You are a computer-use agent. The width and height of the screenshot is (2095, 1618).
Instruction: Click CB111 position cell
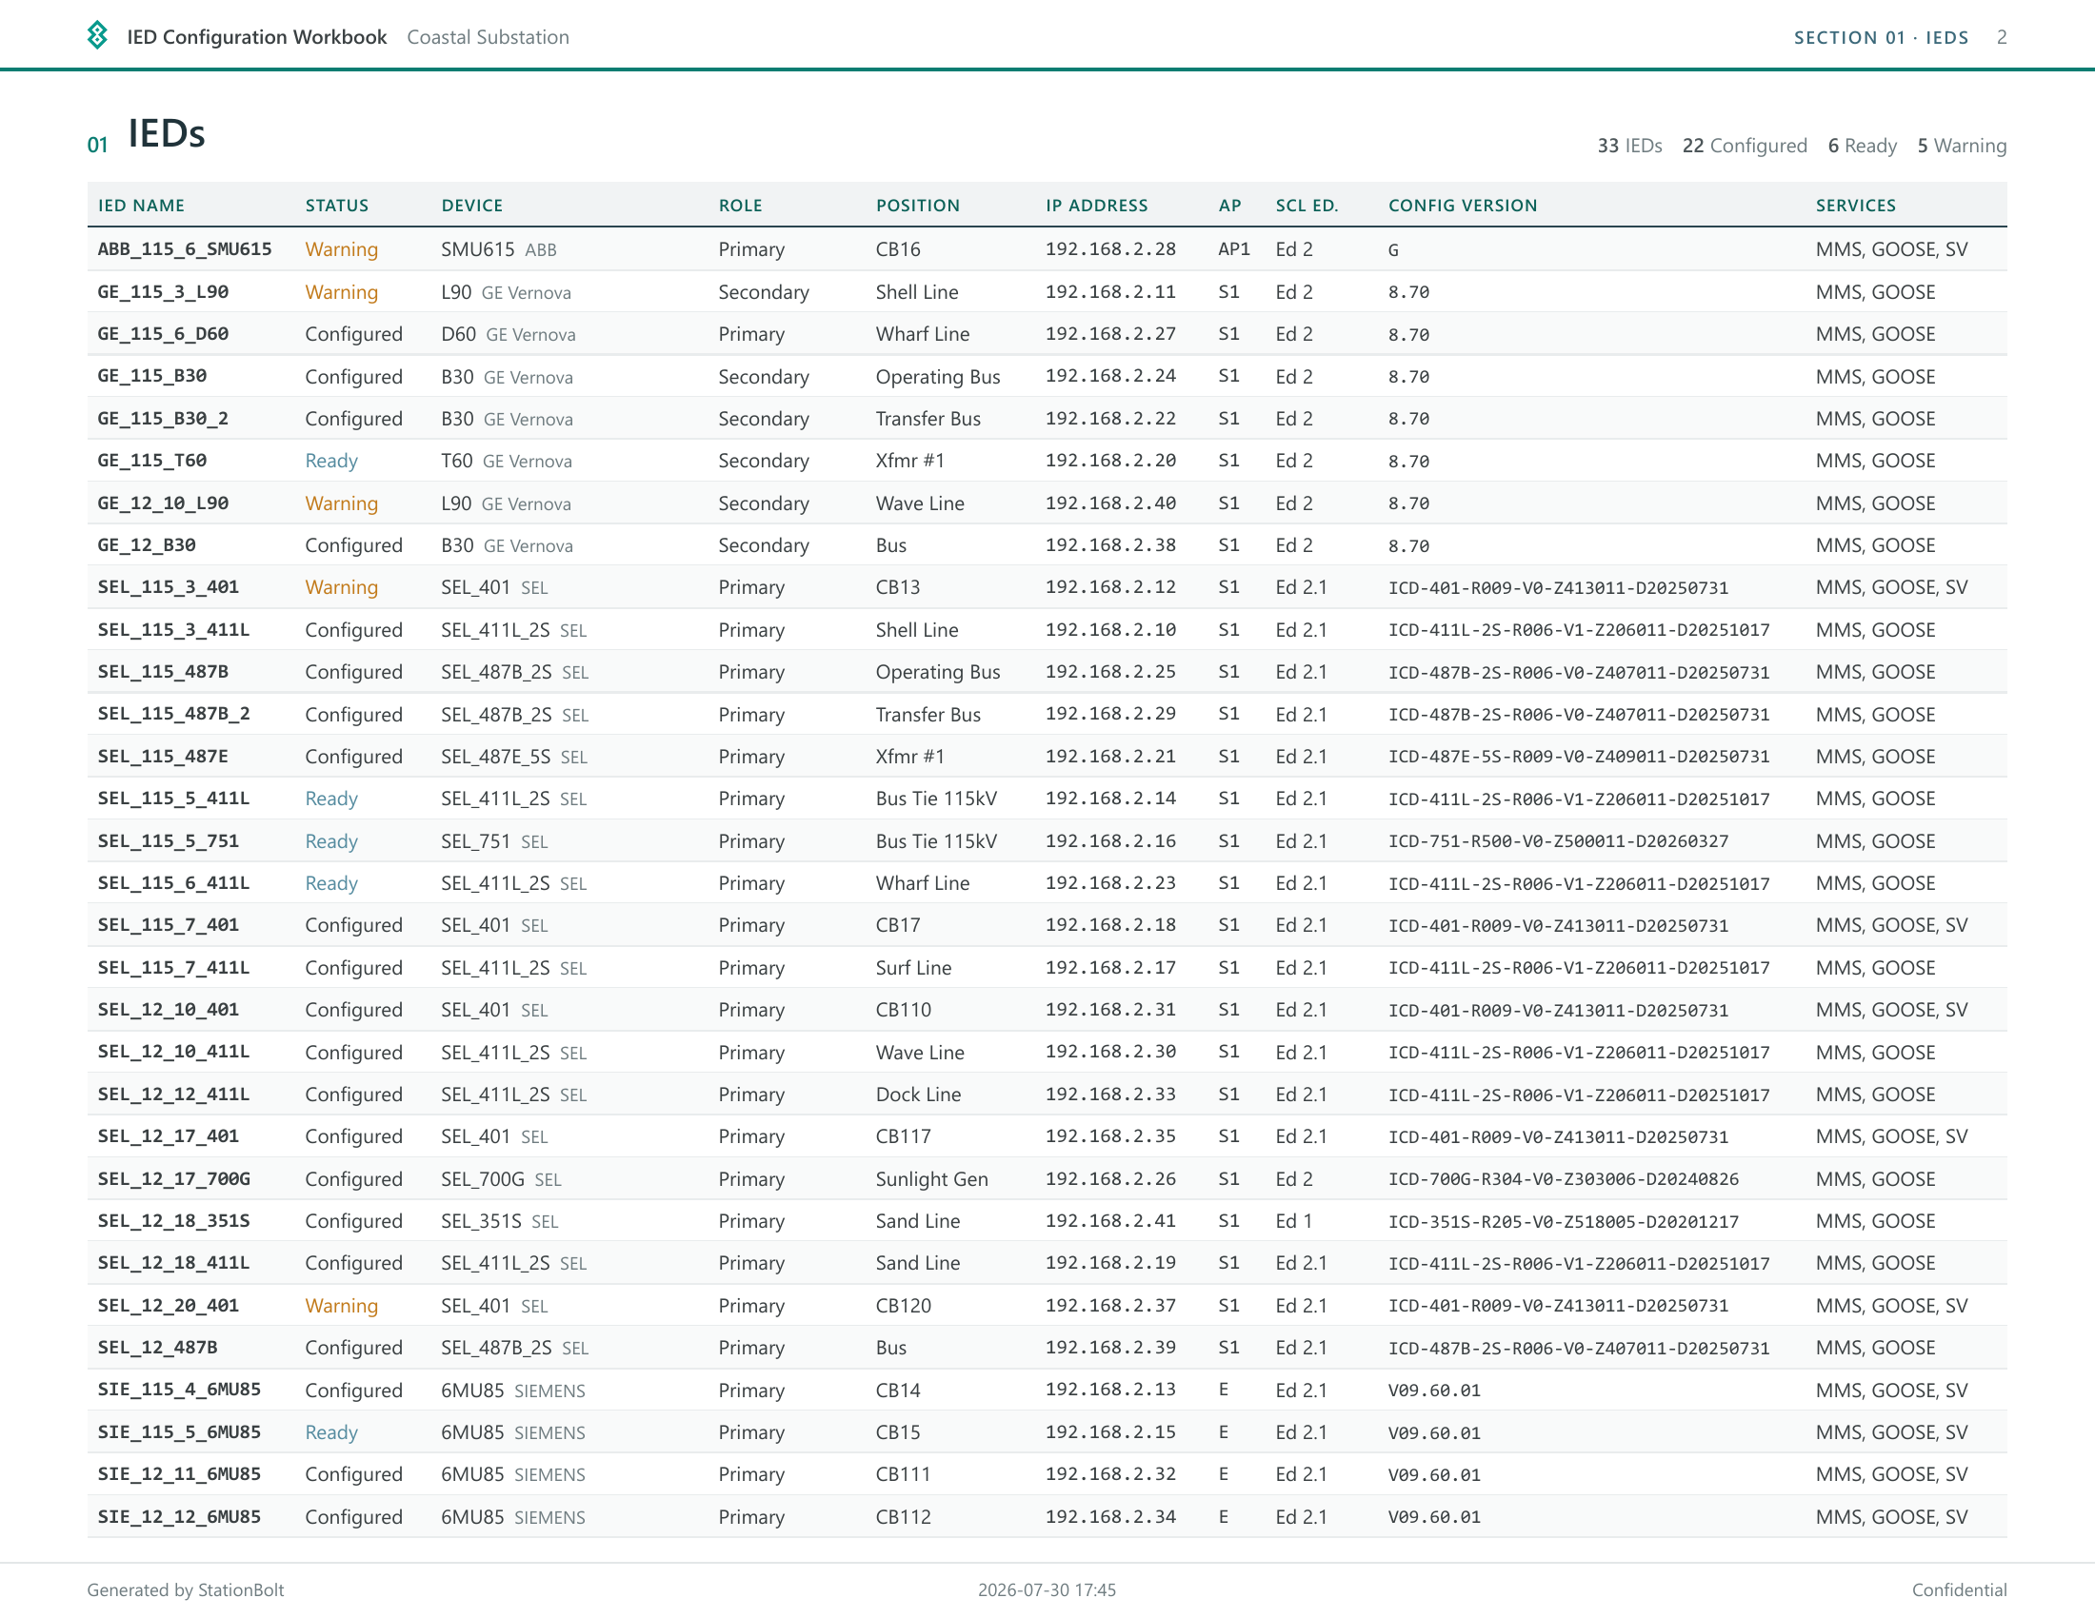[x=903, y=1474]
